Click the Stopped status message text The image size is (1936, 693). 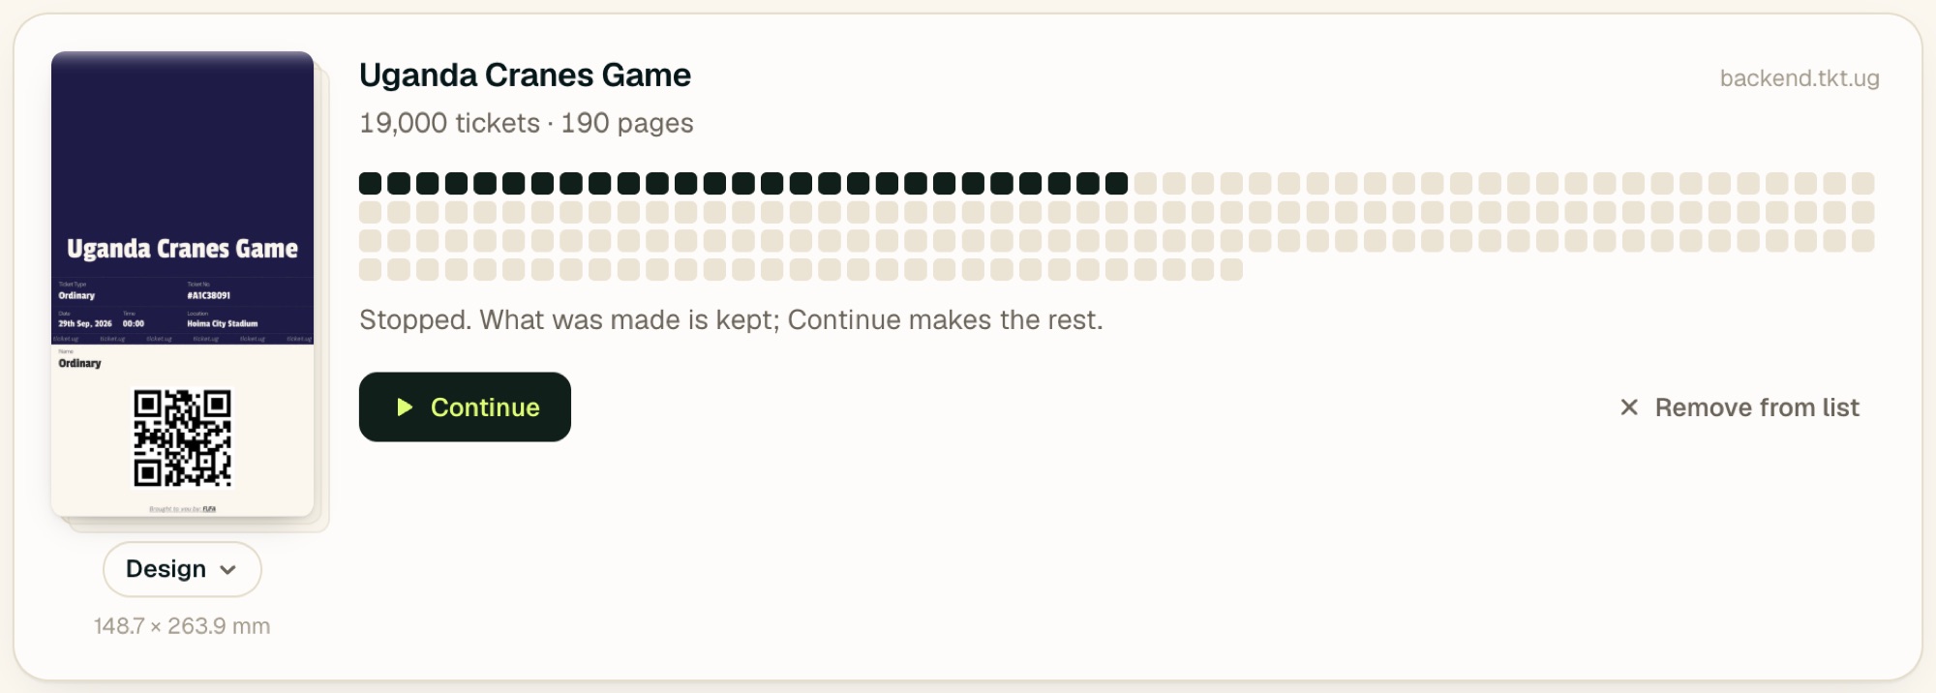click(x=731, y=320)
